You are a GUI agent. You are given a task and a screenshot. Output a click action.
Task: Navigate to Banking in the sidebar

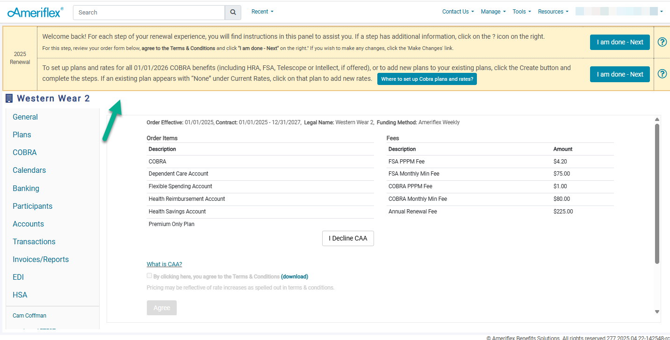(x=26, y=189)
